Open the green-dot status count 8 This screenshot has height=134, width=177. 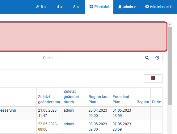pyautogui.click(x=76, y=7)
